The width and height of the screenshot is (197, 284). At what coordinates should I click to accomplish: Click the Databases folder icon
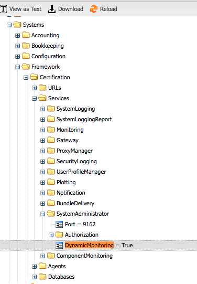pyautogui.click(x=42, y=277)
